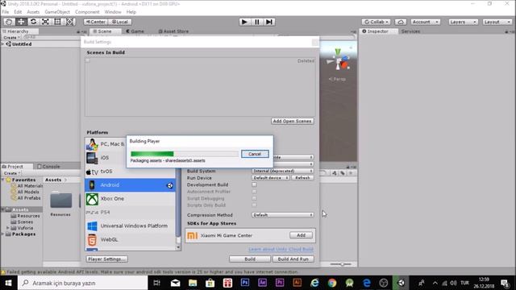The image size is (516, 290).
Task: Open After Effects from the taskbar
Action: click(x=262, y=283)
